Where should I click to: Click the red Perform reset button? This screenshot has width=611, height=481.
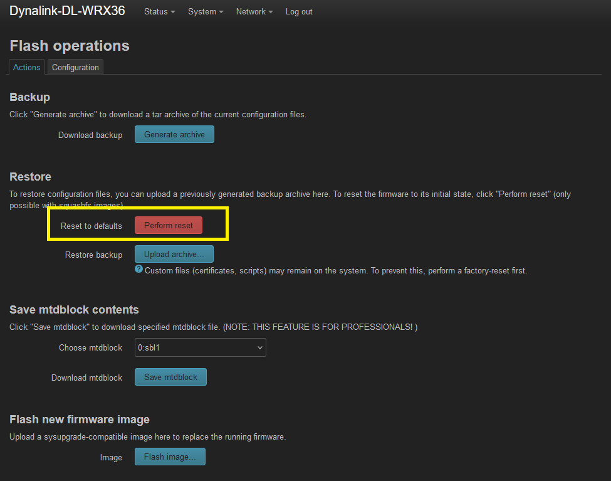point(169,225)
